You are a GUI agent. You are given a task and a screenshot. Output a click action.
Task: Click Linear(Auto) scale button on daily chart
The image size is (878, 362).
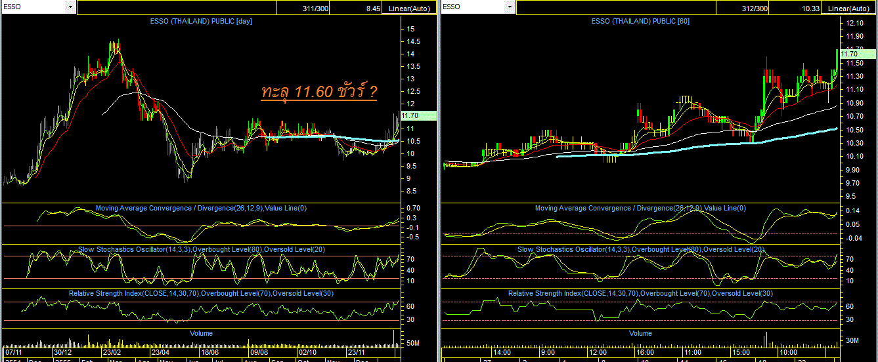[409, 8]
